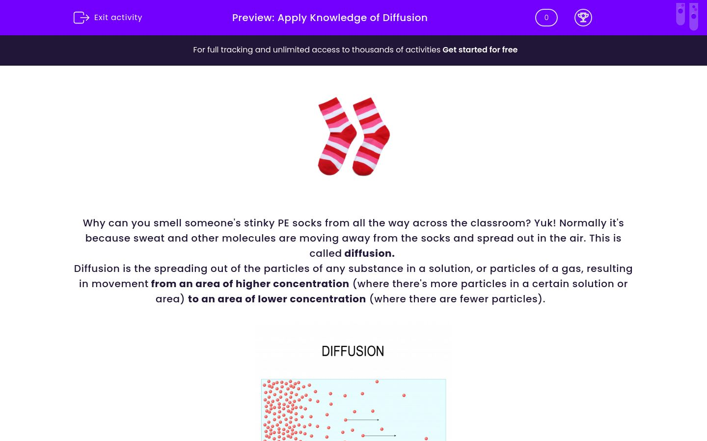Click the Exit activity door icon
The height and width of the screenshot is (441, 707).
(x=82, y=18)
